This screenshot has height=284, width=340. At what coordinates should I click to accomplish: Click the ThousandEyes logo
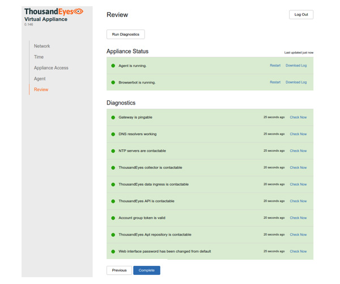pyautogui.click(x=54, y=11)
